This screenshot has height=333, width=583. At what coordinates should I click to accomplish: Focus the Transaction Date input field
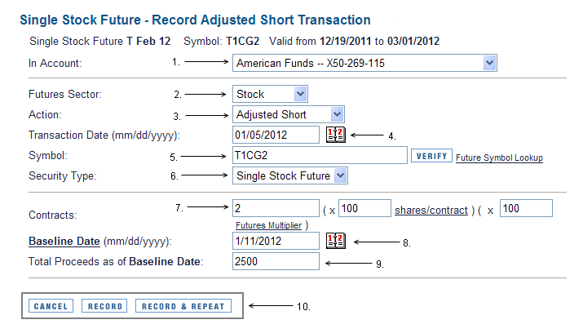tap(276, 135)
